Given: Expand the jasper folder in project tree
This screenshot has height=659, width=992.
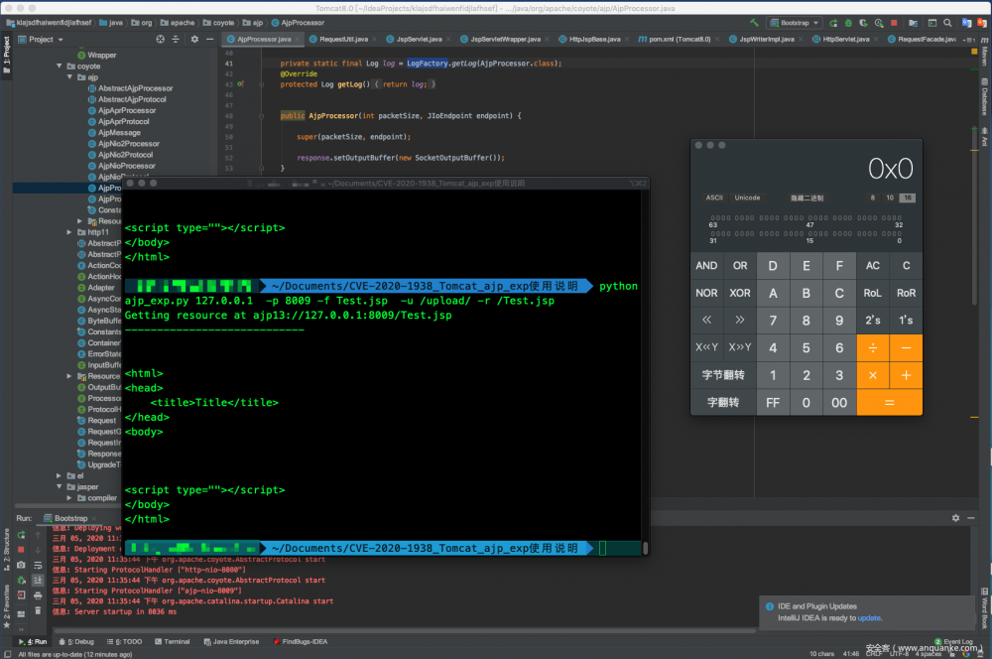Looking at the screenshot, I should [x=59, y=487].
